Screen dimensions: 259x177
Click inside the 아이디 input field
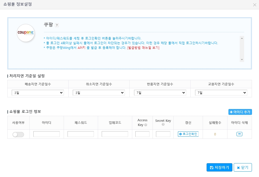tap(46, 134)
